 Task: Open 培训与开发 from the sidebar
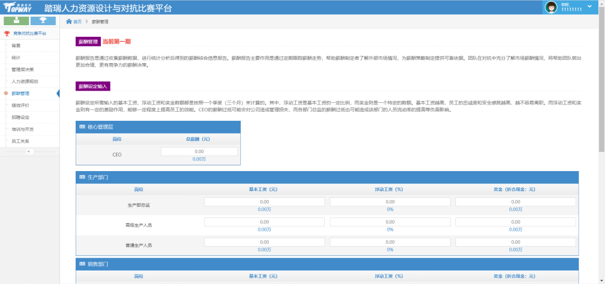[x=21, y=129]
